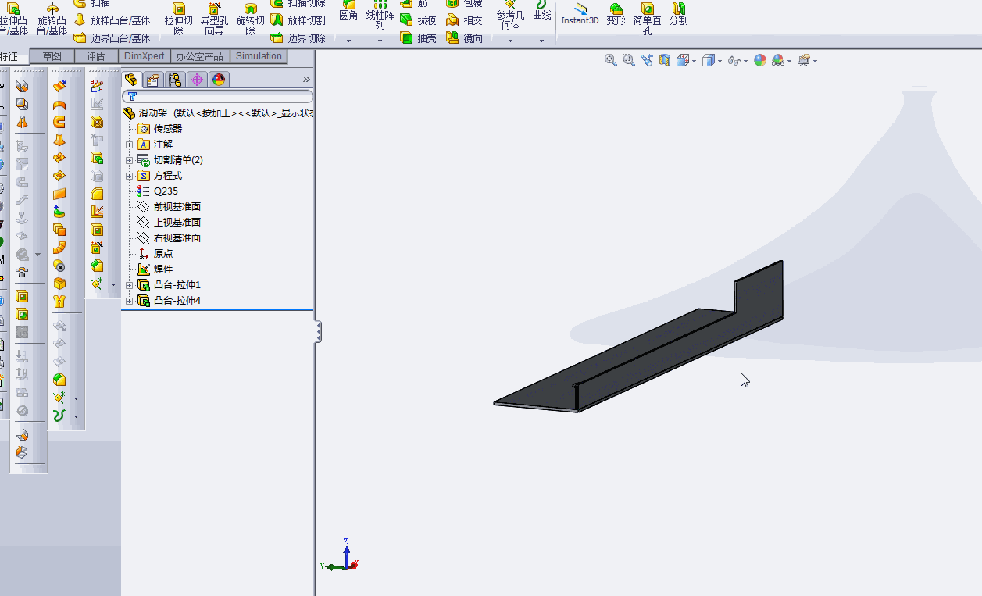
Task: Expand the 切割清单(2) cut list node
Action: coord(130,160)
